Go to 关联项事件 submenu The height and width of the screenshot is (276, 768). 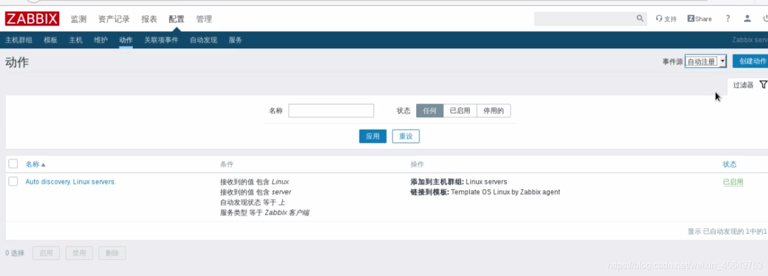click(161, 40)
